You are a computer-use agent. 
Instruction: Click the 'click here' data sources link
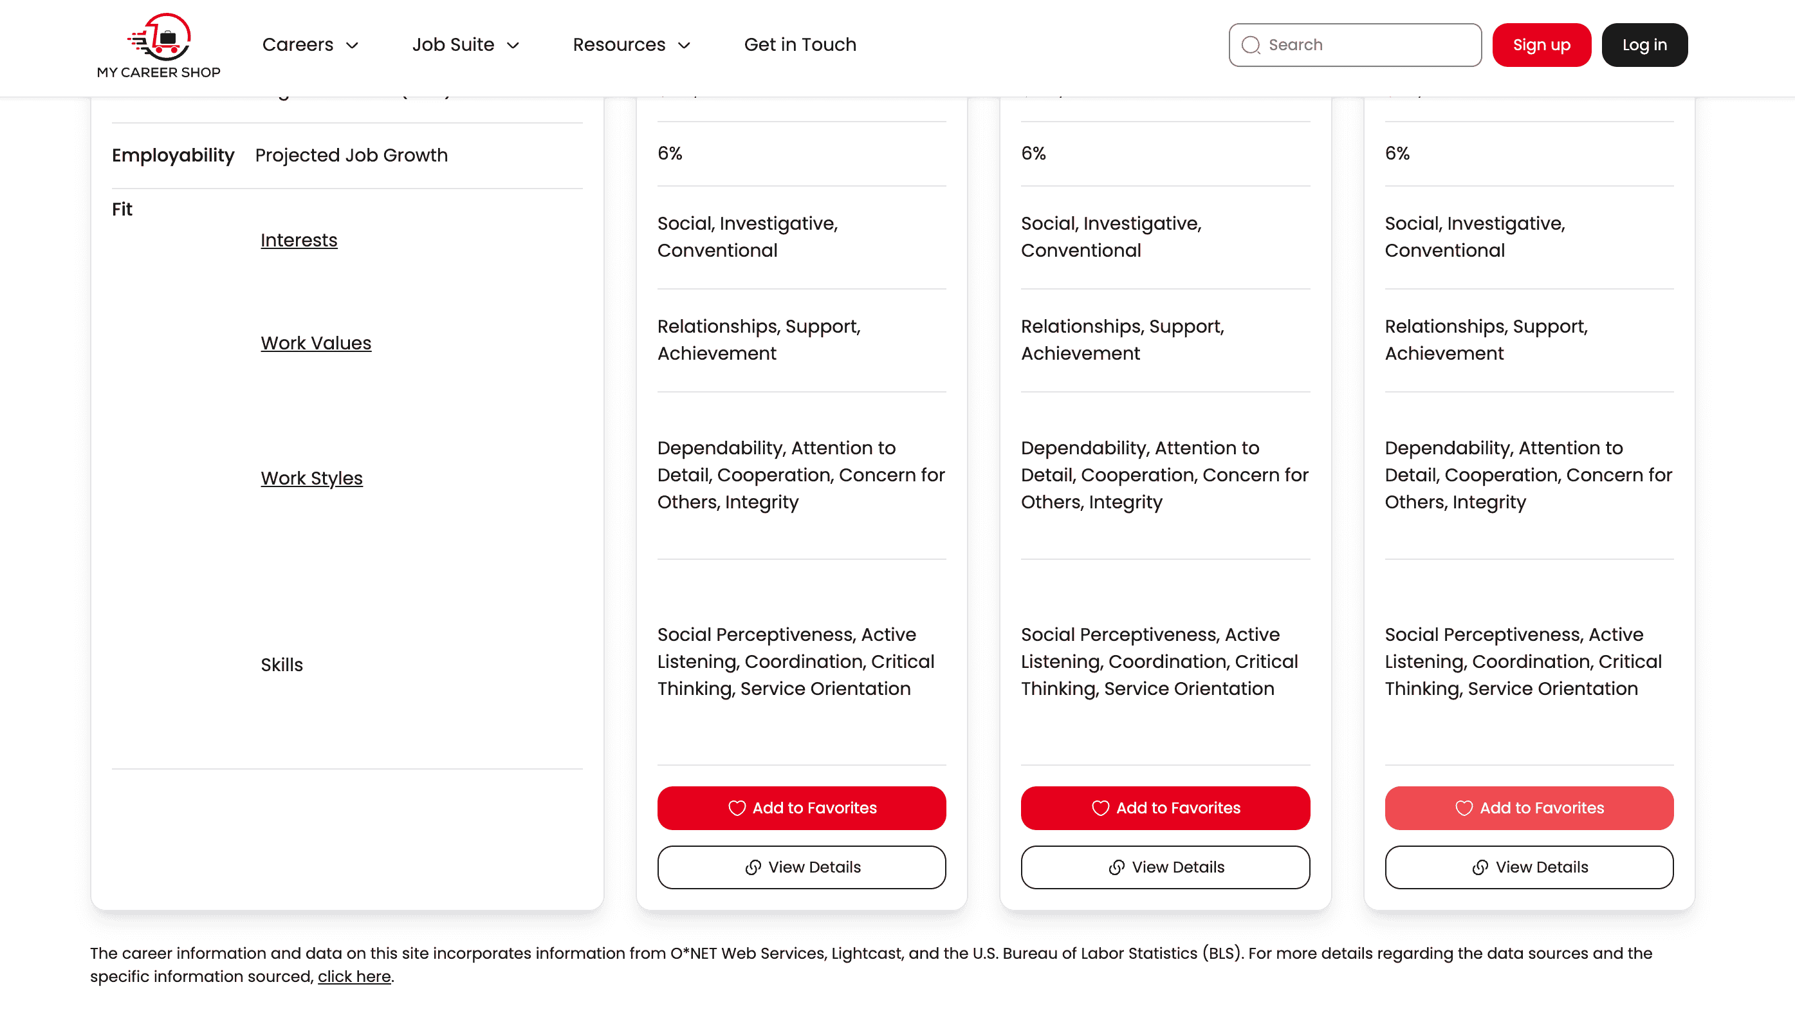tap(353, 976)
